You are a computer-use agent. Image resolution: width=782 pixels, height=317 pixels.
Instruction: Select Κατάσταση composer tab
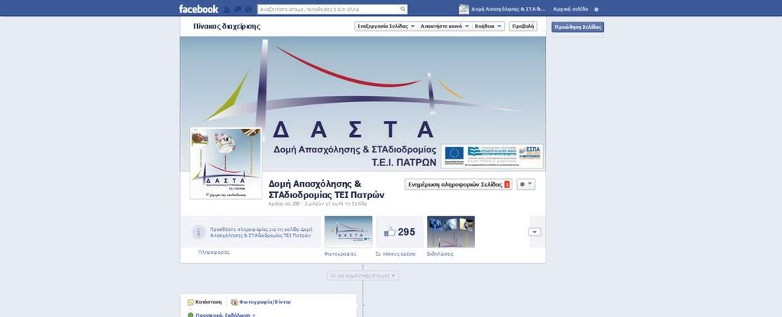pyautogui.click(x=205, y=302)
